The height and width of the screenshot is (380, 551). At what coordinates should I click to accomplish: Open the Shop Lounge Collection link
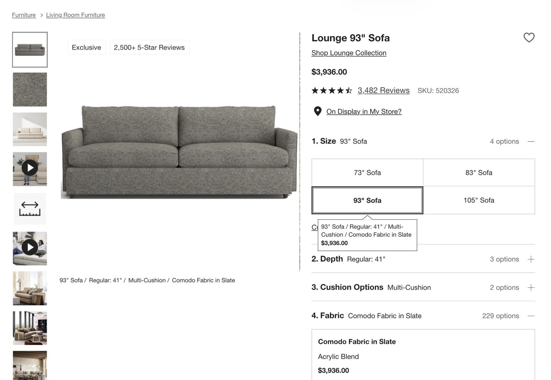349,53
